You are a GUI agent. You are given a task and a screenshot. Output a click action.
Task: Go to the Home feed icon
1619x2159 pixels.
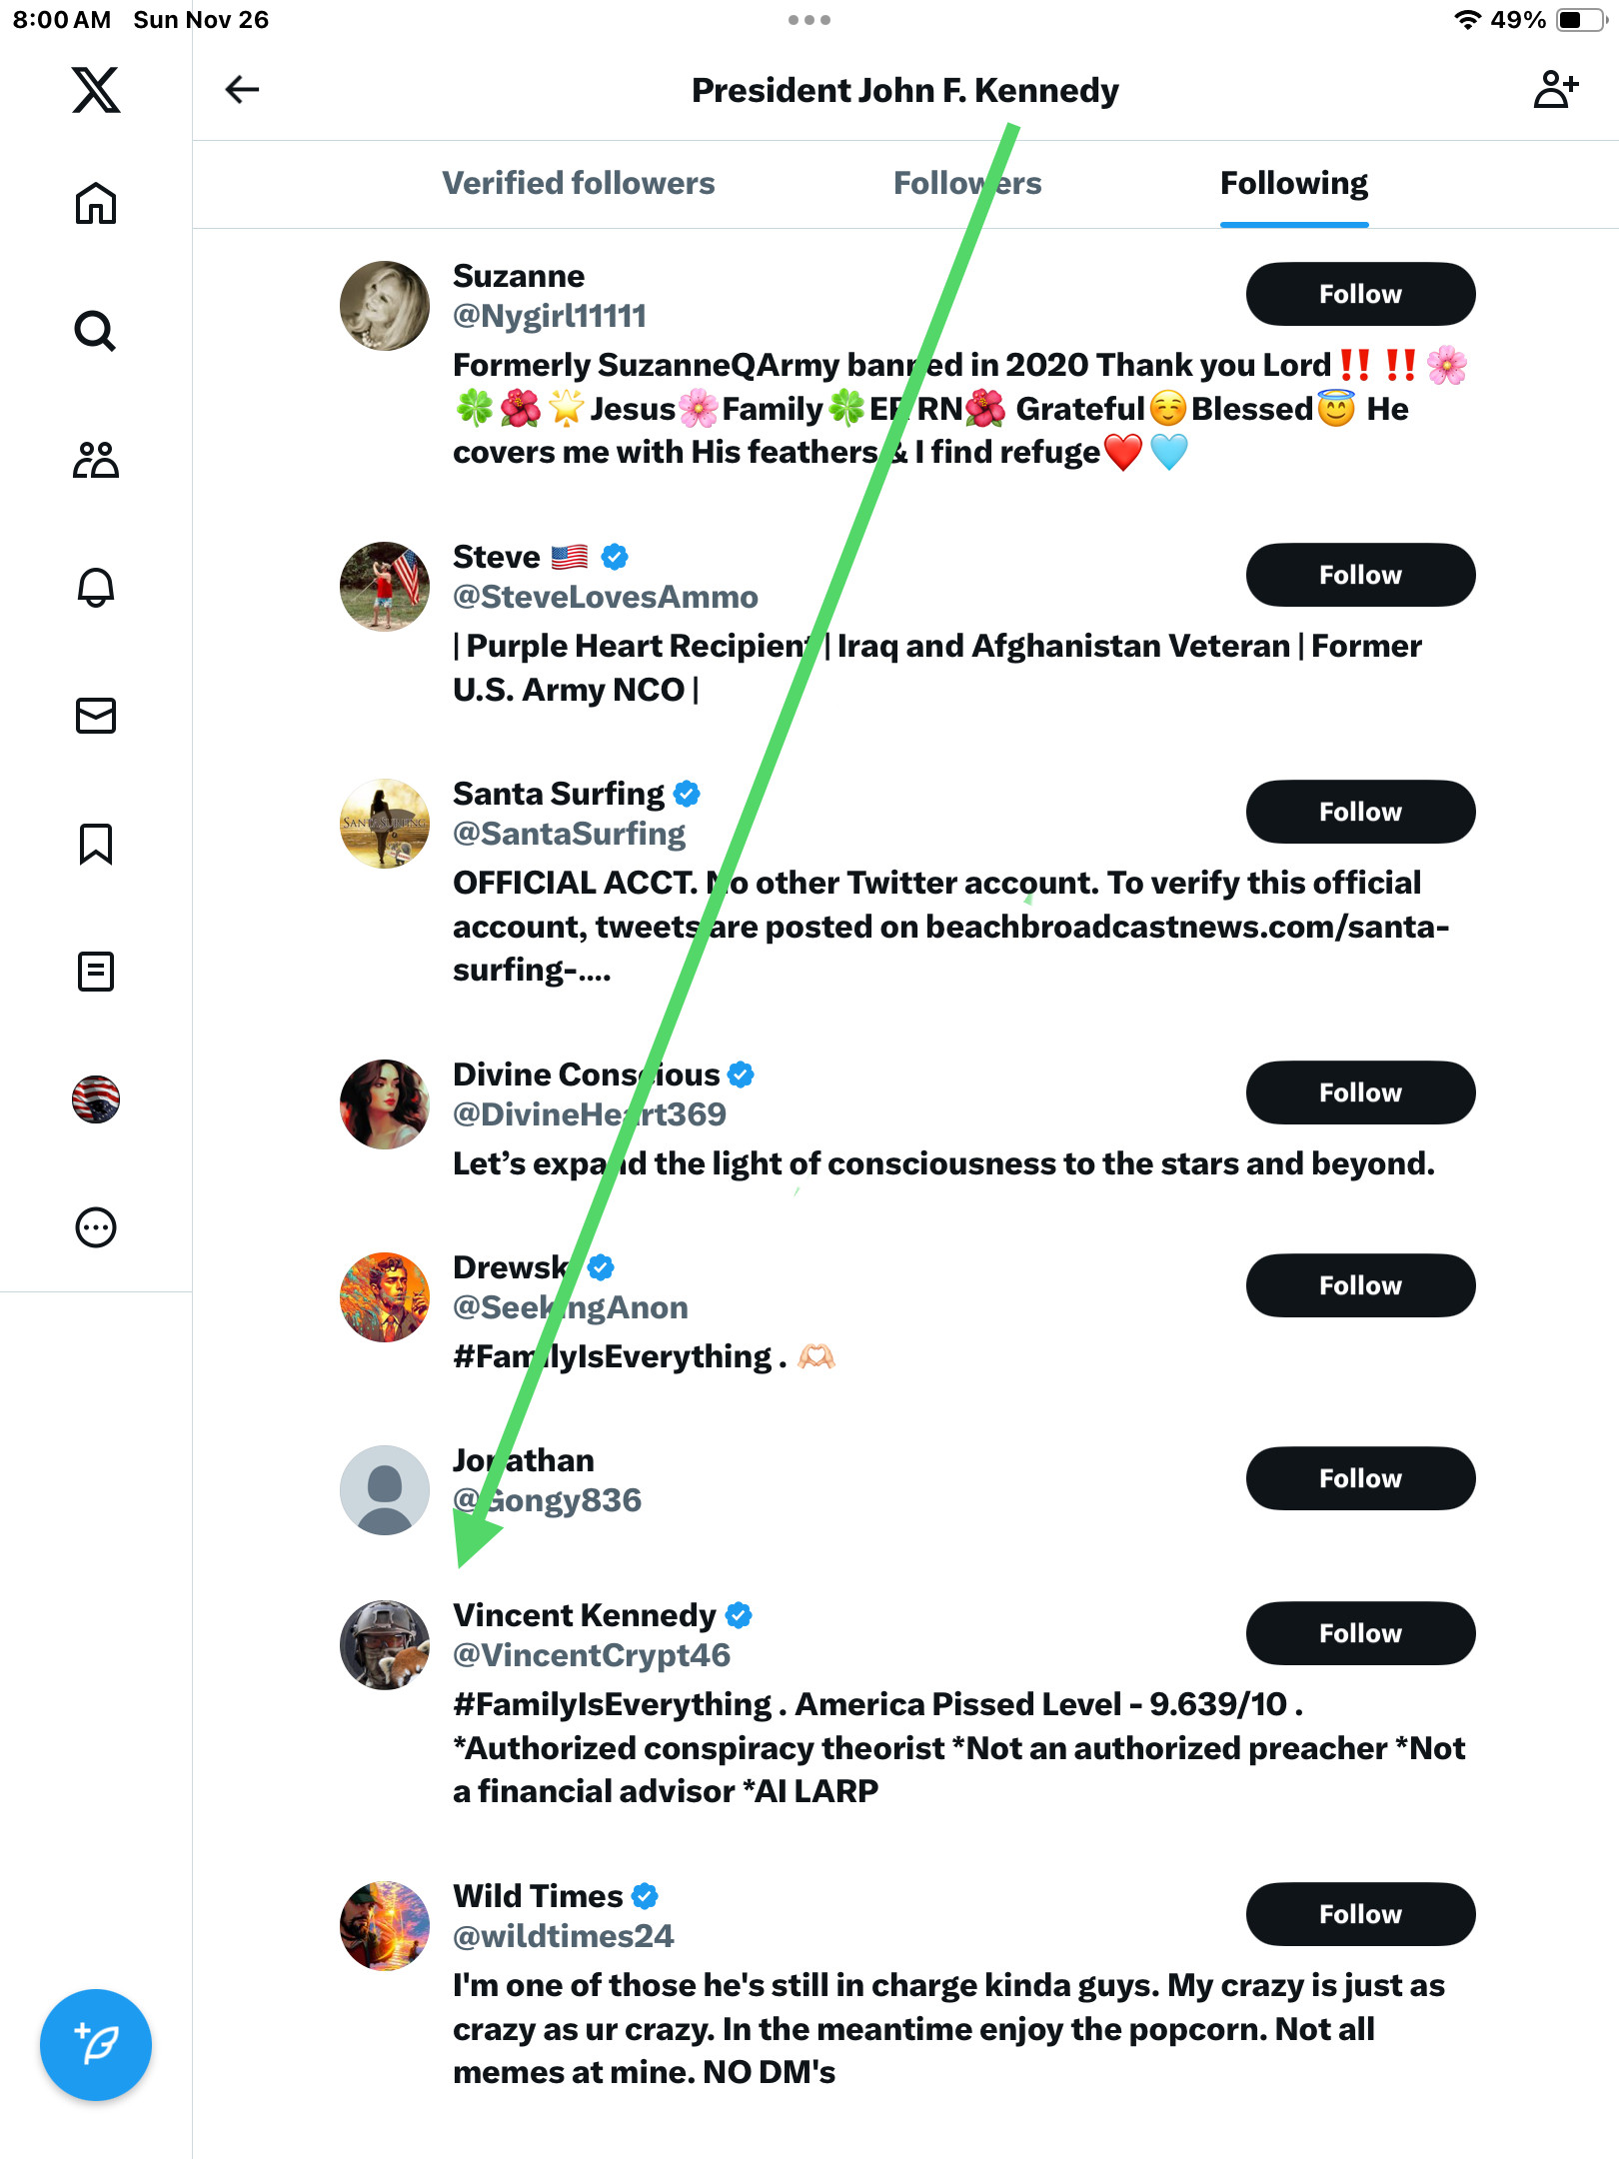[96, 203]
